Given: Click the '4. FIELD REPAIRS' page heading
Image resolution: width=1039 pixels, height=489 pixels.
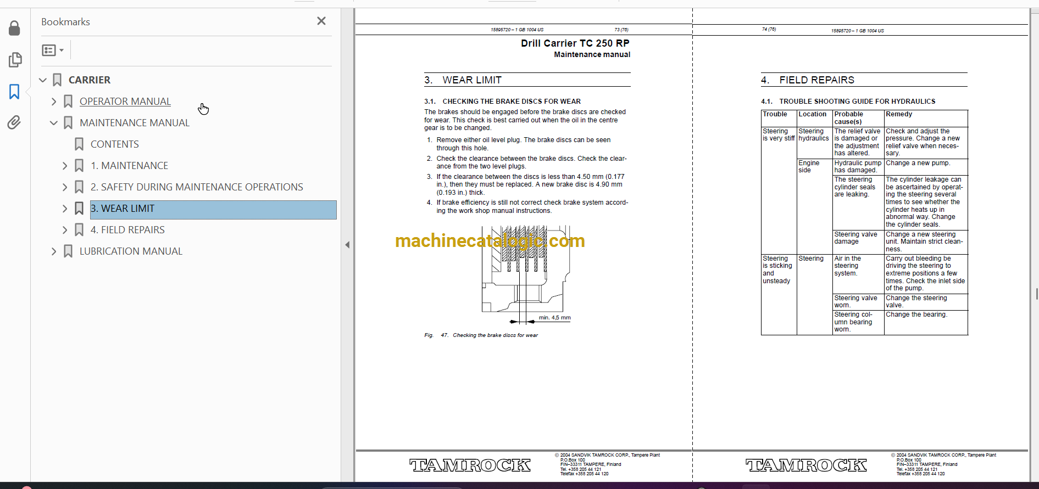Looking at the screenshot, I should click(808, 80).
